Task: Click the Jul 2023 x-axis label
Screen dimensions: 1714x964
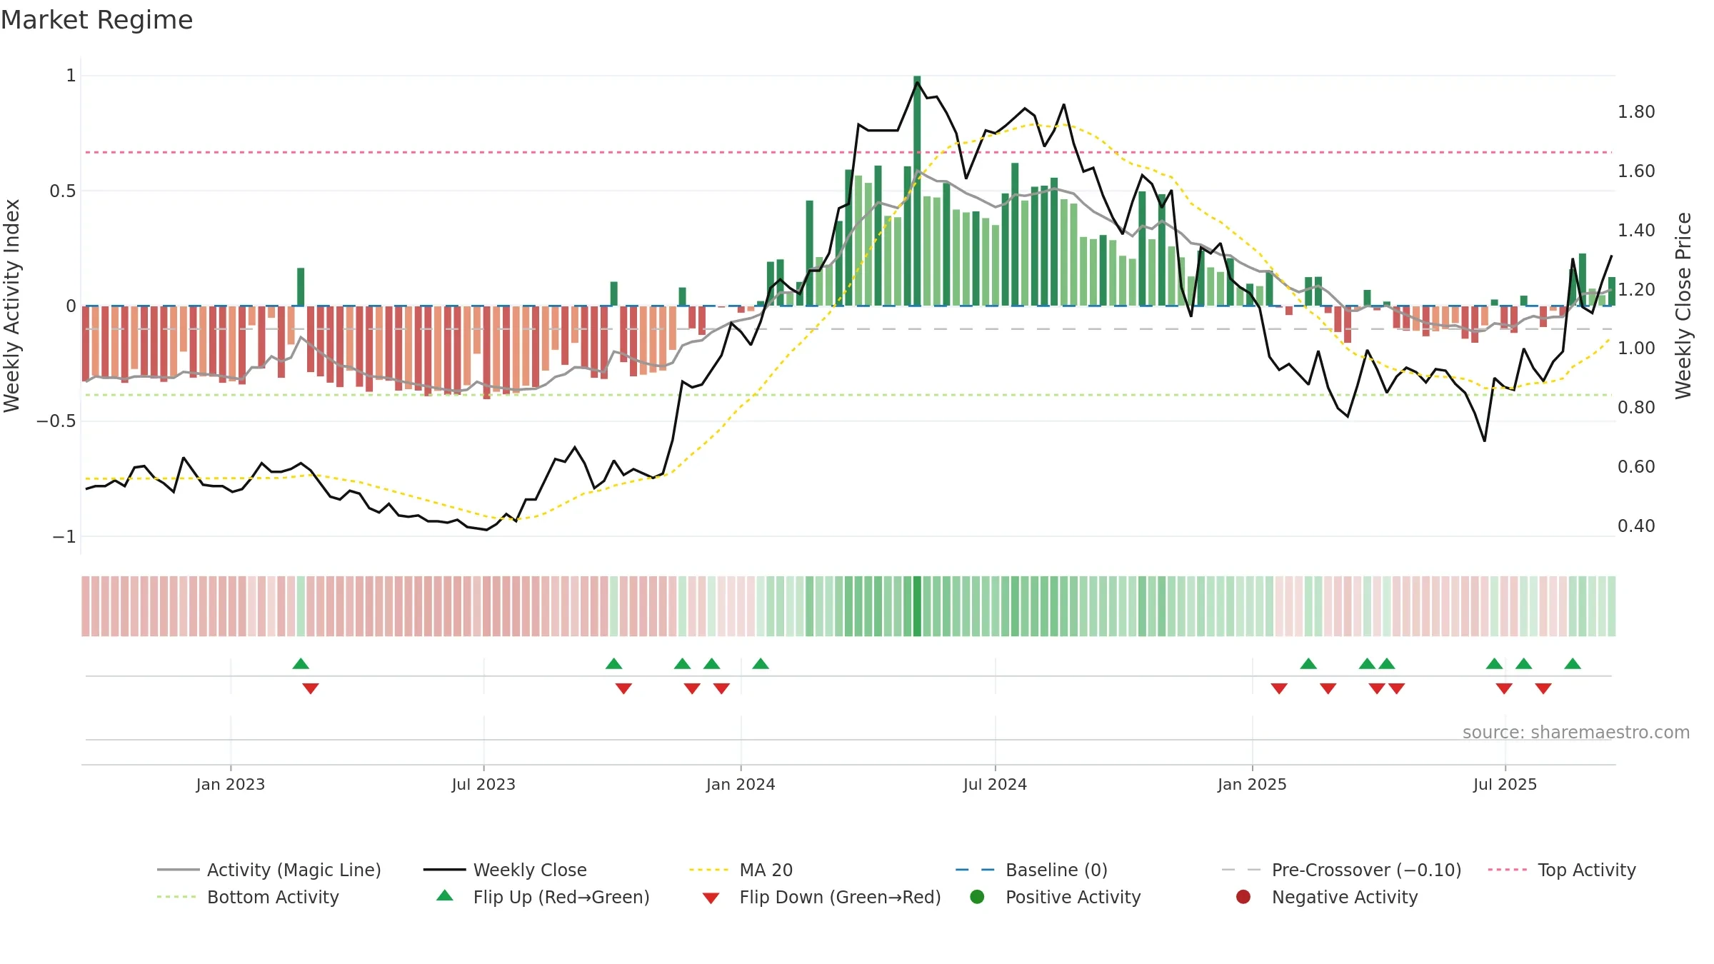Action: click(483, 784)
